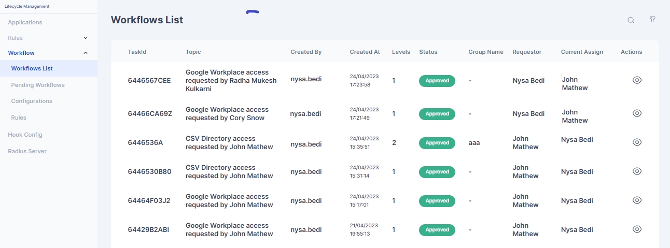Go to Configurations under Workflow
Screen dimensions: 670x248
[x=32, y=101]
